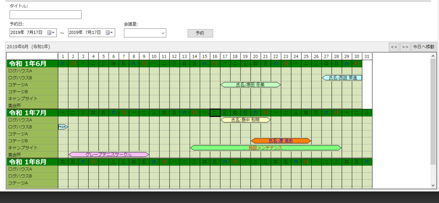The height and width of the screenshot is (203, 439).
Task: Select the 氏名:塚田 冬美 reservation bar
Action: coord(250,84)
